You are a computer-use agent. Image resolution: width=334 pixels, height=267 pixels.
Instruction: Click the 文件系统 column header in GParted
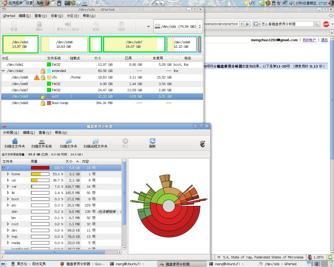[57, 58]
